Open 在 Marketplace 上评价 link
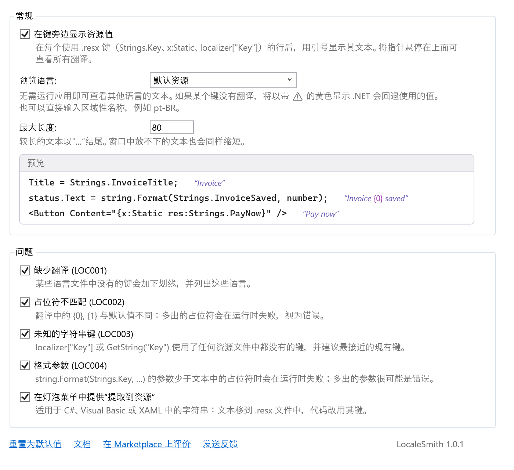The image size is (514, 470). pos(147,444)
